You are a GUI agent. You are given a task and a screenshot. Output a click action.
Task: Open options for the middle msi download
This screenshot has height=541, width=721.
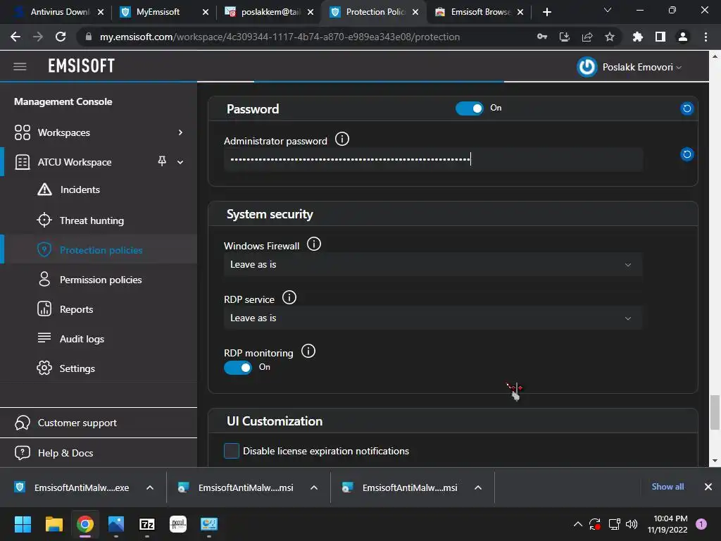pos(314,487)
